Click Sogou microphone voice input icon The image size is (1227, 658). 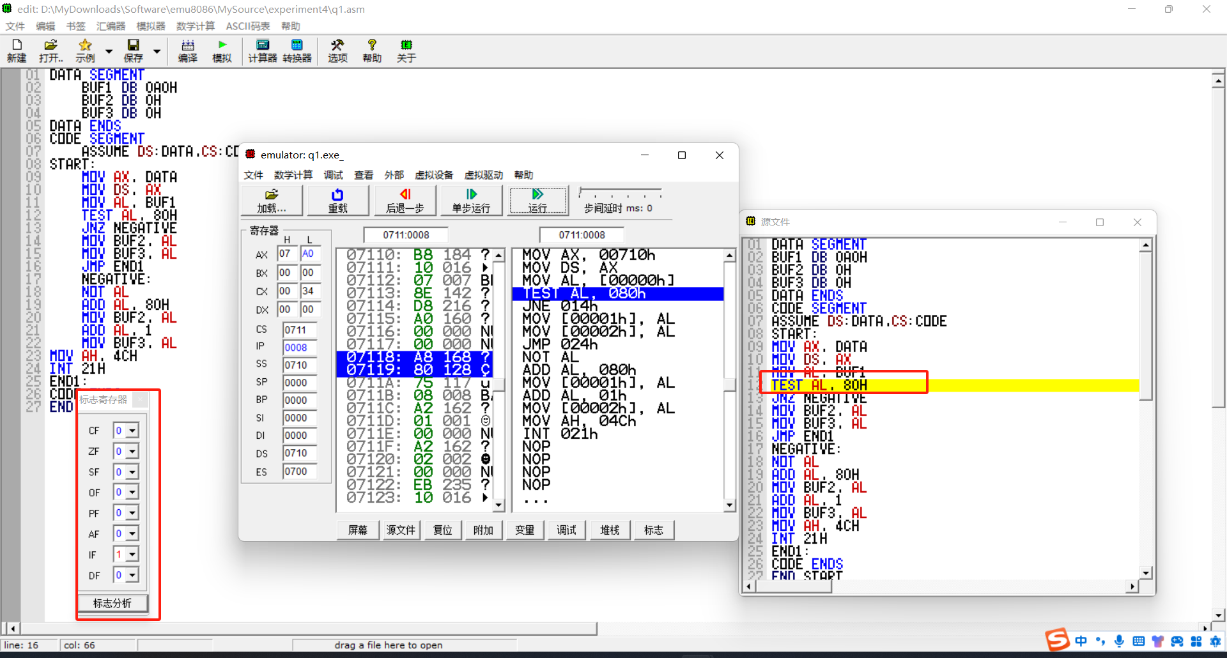(x=1119, y=641)
